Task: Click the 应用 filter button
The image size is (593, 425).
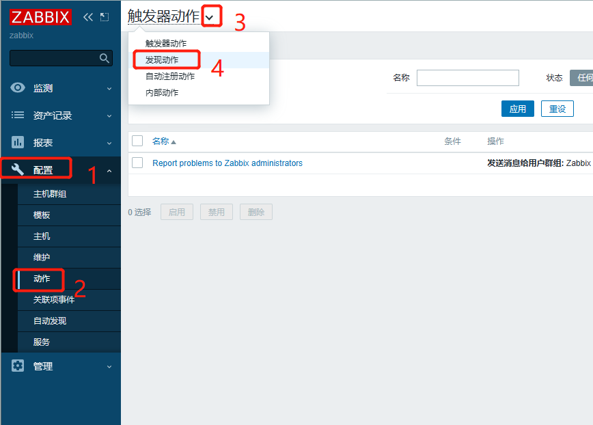Action: click(x=518, y=109)
